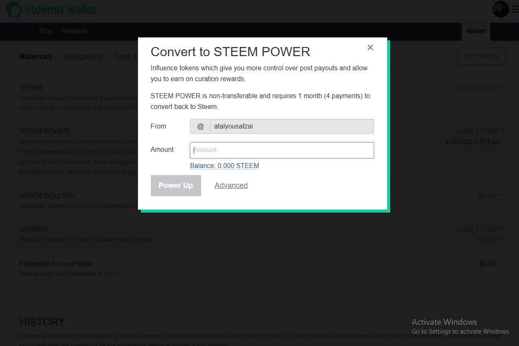This screenshot has width=519, height=346.
Task: Close the Convert to STEEM POWER dialog
Action: [x=370, y=47]
